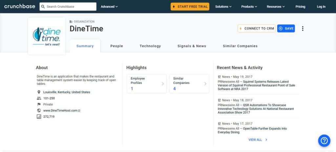Click the Log In link
Image resolution: width=336 pixels, height=152 pixels.
pyautogui.click(x=321, y=7)
